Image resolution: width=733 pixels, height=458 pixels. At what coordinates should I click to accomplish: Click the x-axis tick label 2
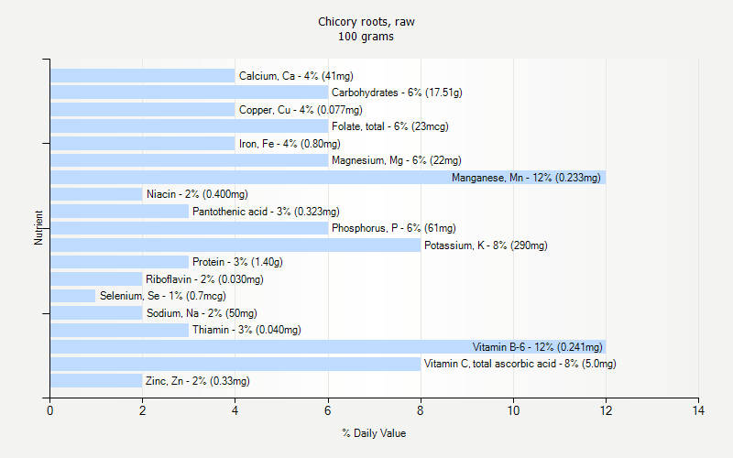pos(143,410)
